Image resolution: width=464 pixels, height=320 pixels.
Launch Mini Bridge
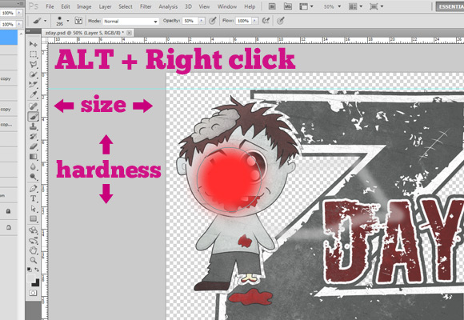[x=288, y=6]
